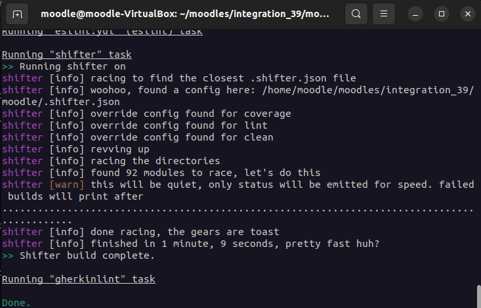The image size is (481, 308).
Task: Click the done racing gears are toast line
Action: [140, 232]
